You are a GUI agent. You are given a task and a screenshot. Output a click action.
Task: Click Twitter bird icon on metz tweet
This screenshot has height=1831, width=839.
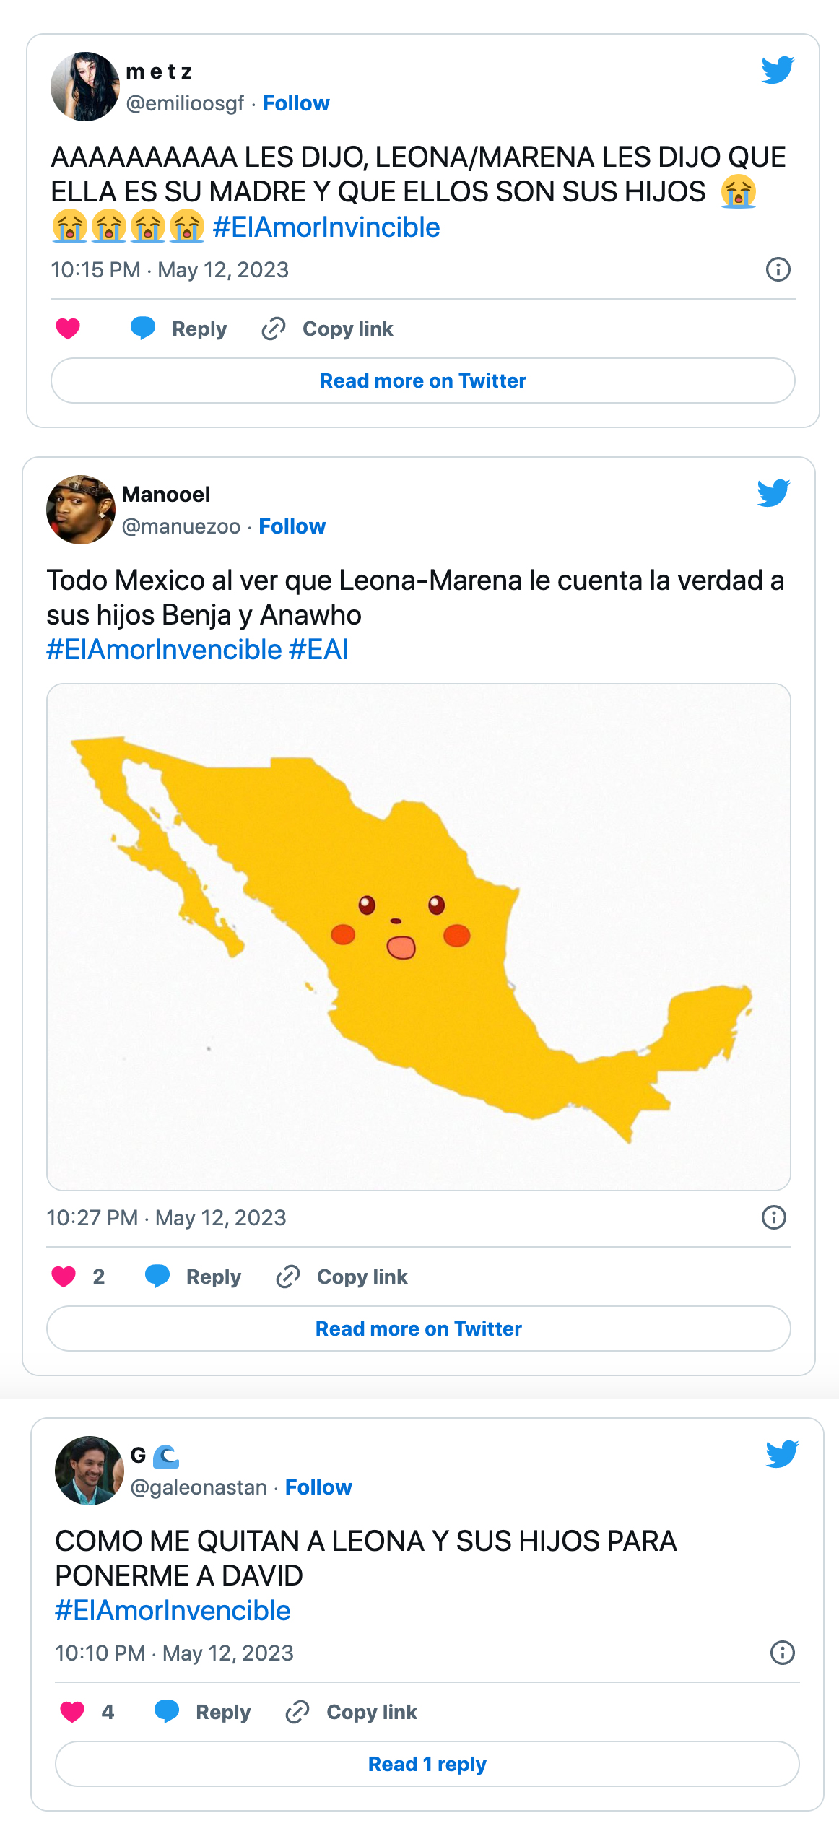pos(778,70)
